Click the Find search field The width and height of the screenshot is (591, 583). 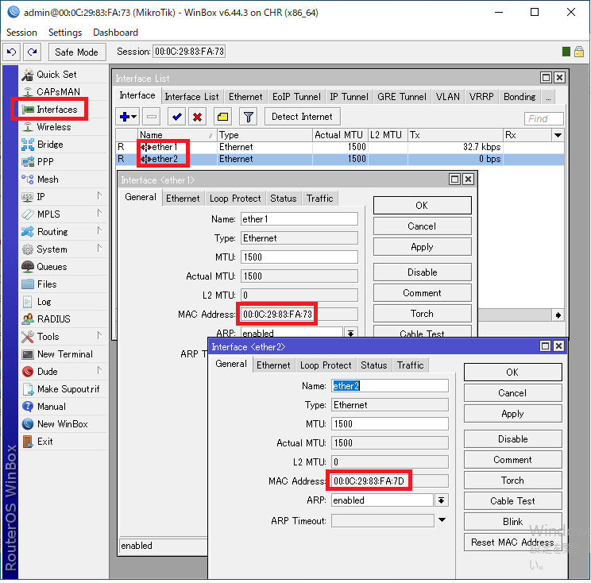543,118
